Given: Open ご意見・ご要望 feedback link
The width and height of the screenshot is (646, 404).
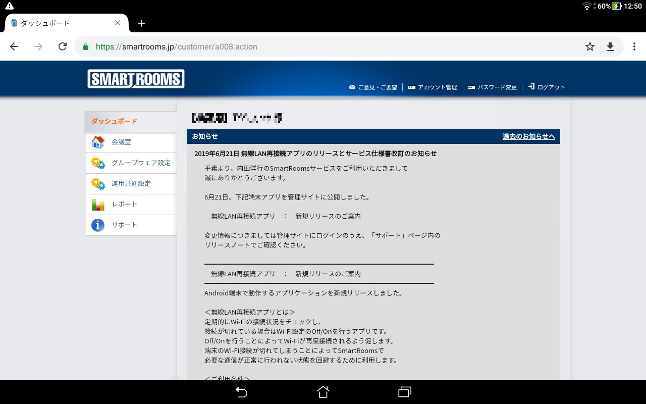Looking at the screenshot, I should click(x=377, y=87).
